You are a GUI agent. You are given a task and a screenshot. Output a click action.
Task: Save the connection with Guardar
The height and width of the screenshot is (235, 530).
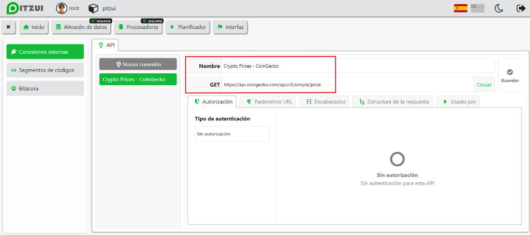coord(510,75)
